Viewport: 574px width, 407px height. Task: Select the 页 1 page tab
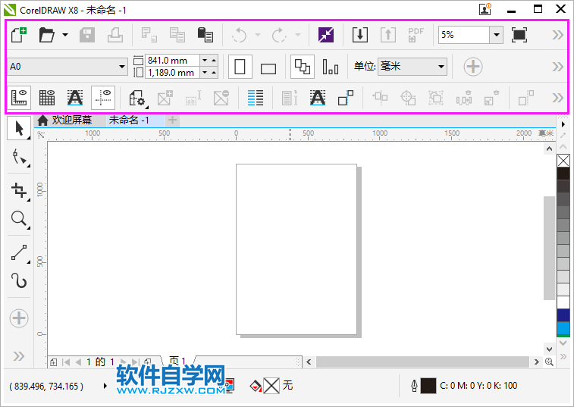pyautogui.click(x=177, y=361)
